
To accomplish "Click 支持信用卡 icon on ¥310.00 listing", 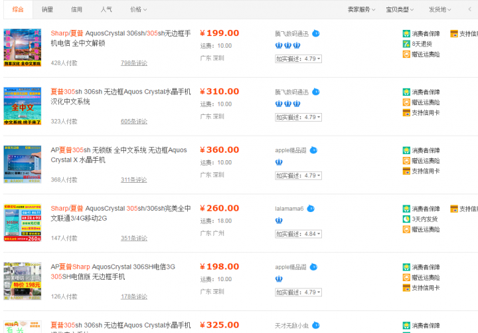I will click(406, 112).
